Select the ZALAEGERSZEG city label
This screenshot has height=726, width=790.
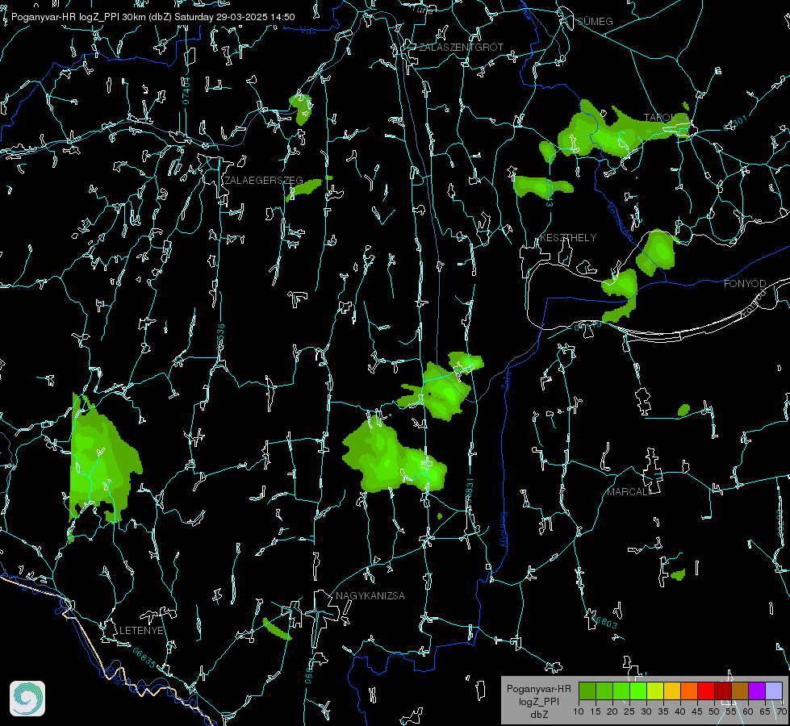pos(264,181)
